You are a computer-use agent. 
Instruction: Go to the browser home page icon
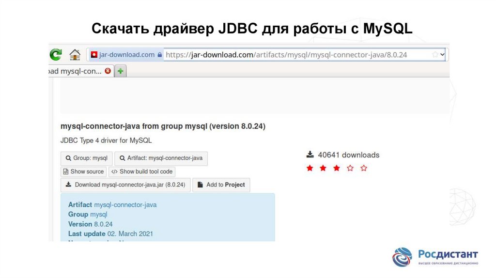[75, 55]
